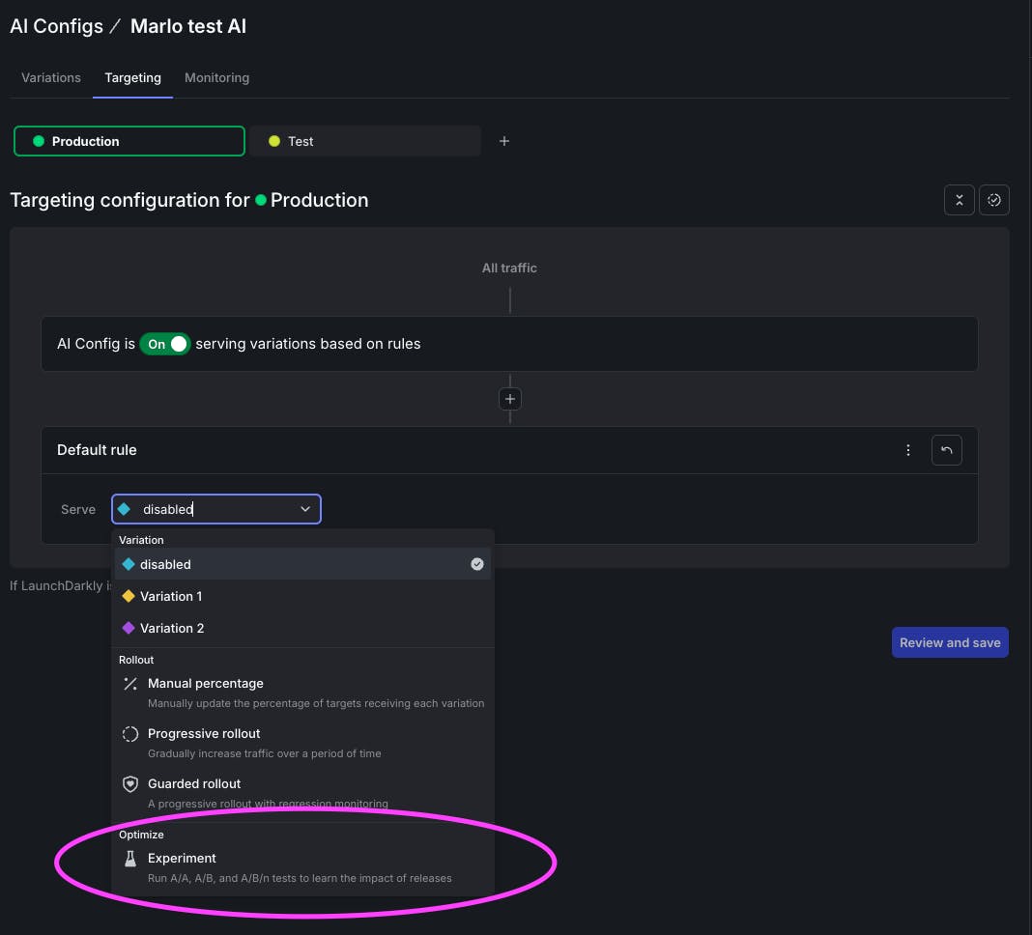Select the Manual percentage rollout option
Screen dimensions: 1032x935
[x=206, y=684]
